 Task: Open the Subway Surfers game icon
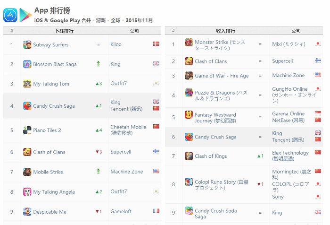click(27, 45)
